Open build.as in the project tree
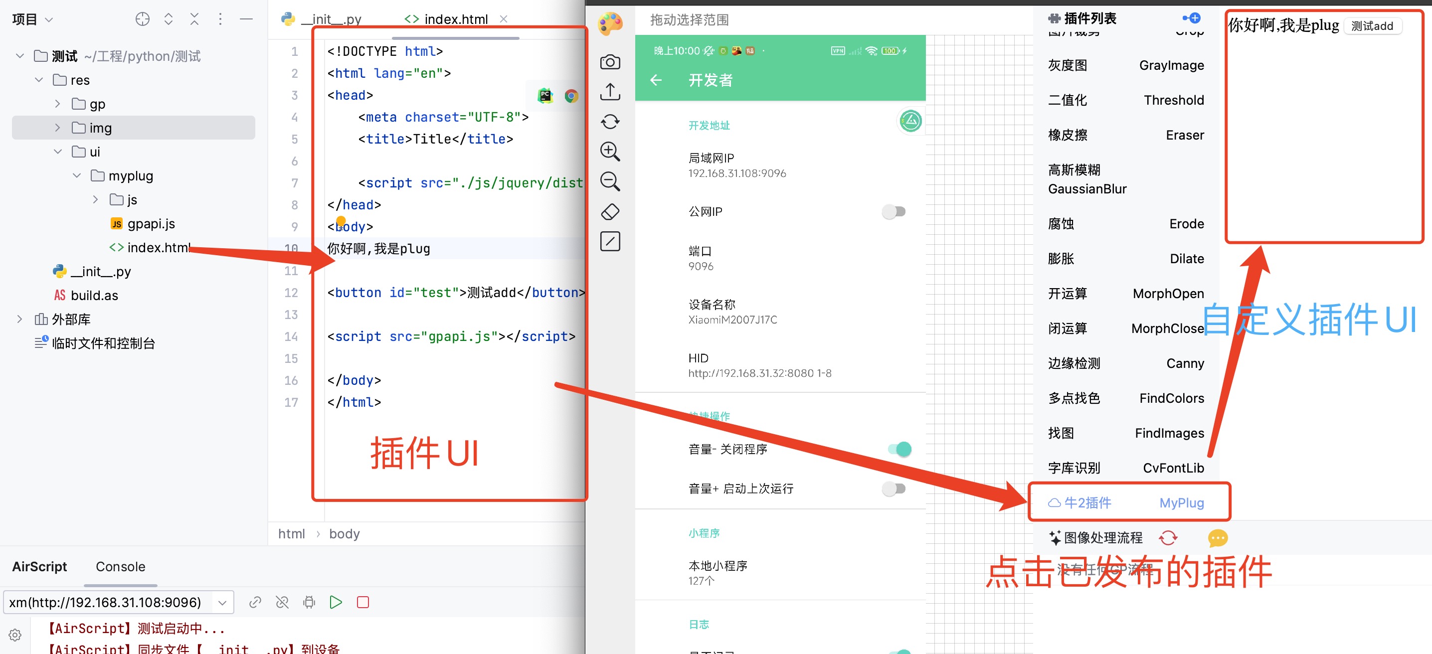This screenshot has width=1432, height=654. click(86, 295)
